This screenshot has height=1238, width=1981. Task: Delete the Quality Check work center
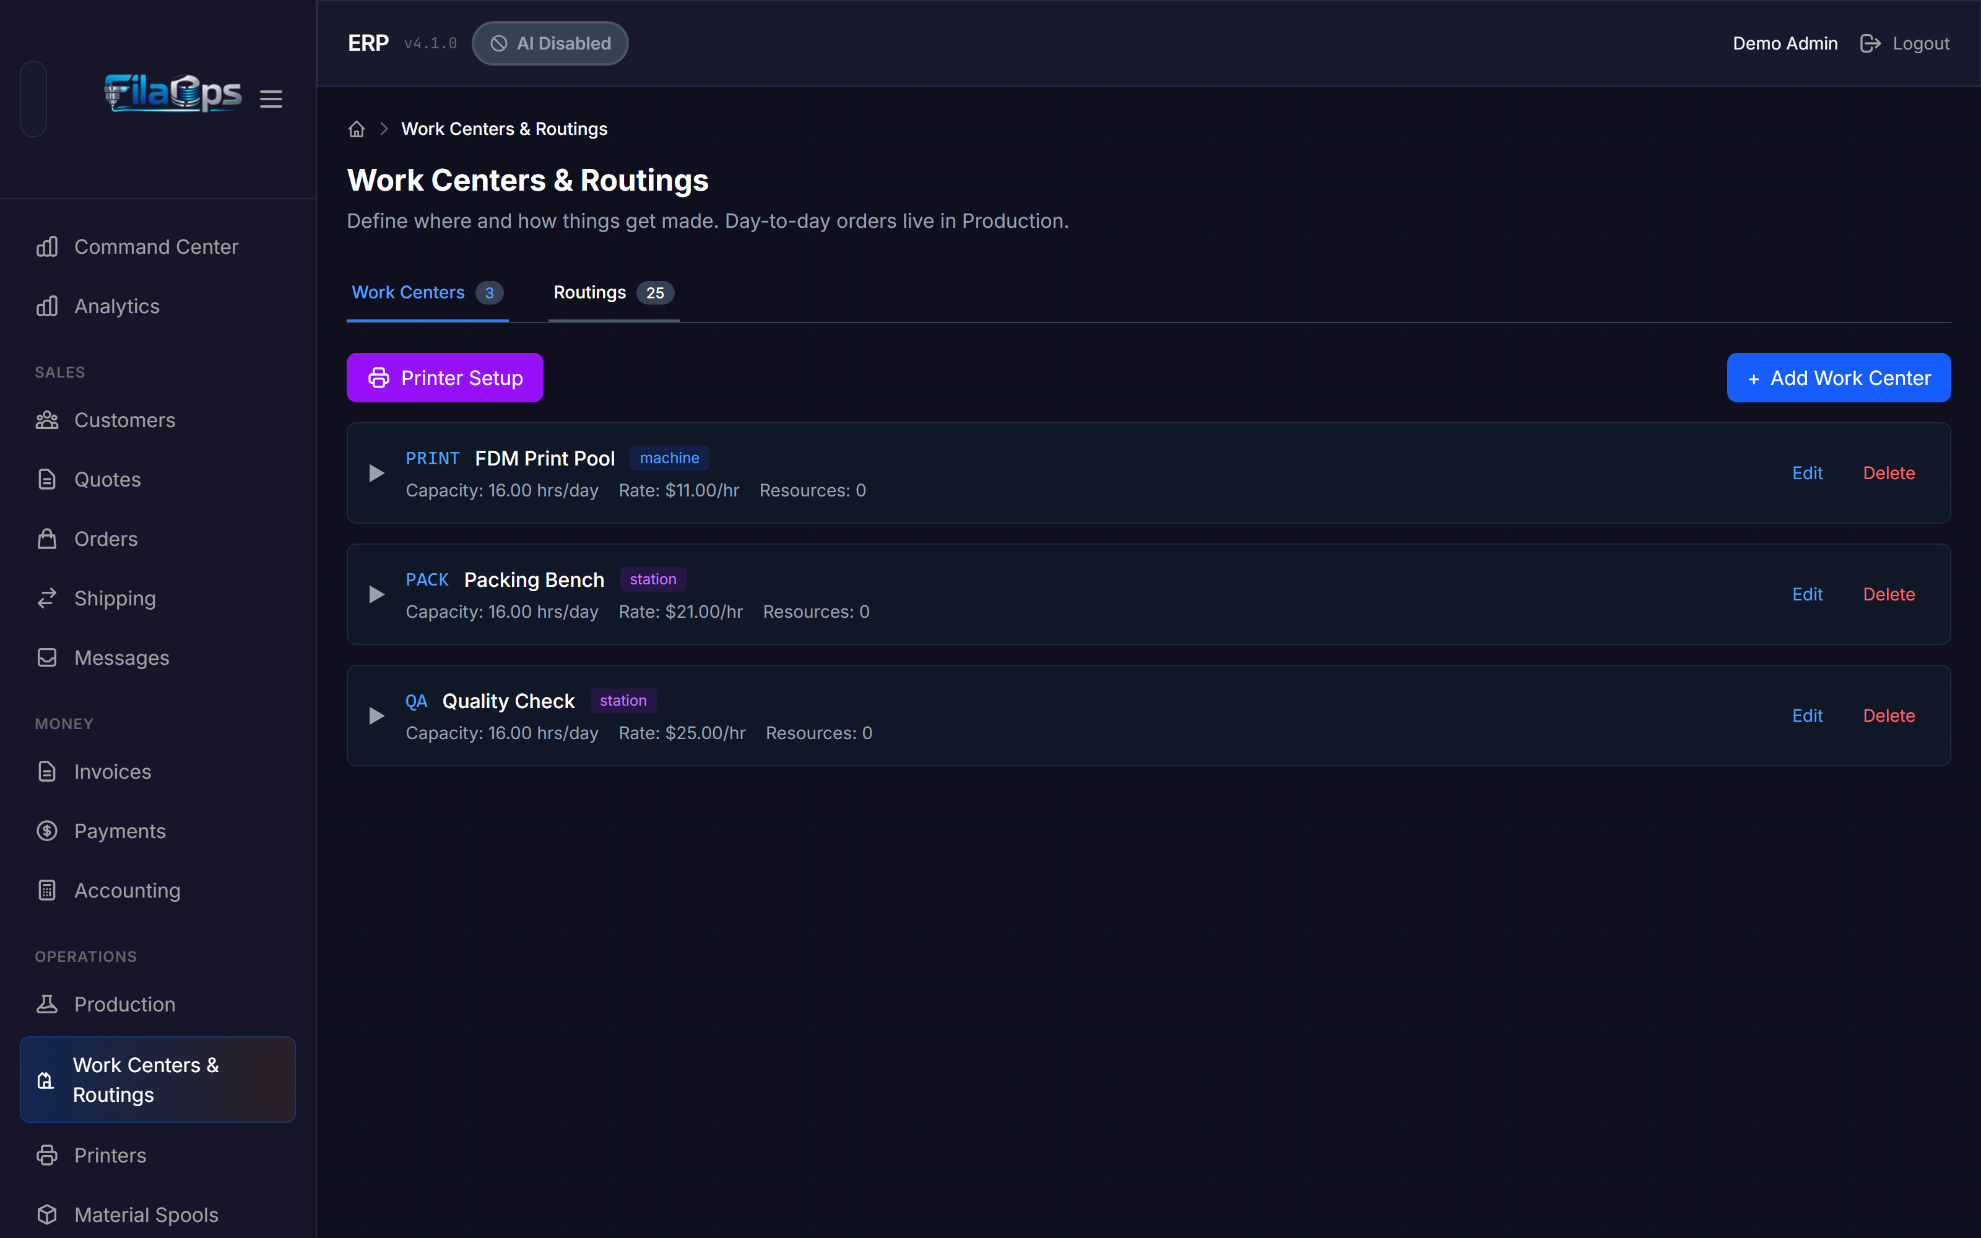tap(1889, 716)
